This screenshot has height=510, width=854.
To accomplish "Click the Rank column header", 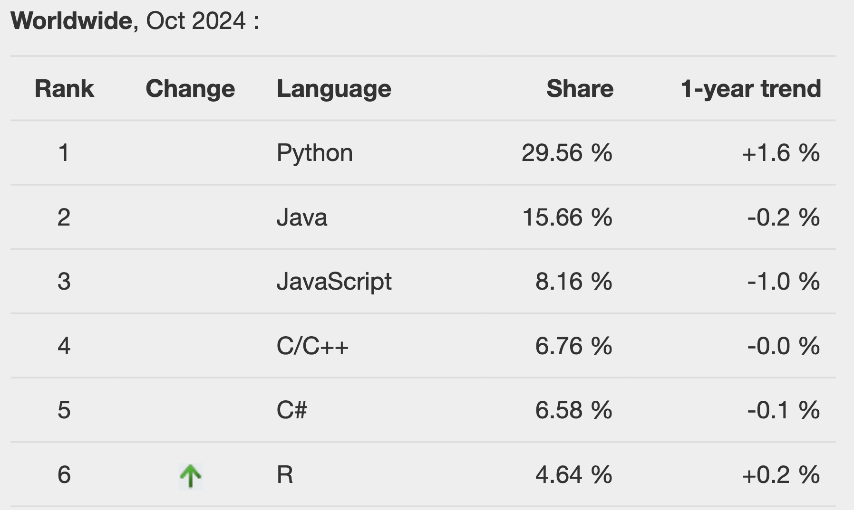I will pyautogui.click(x=64, y=89).
